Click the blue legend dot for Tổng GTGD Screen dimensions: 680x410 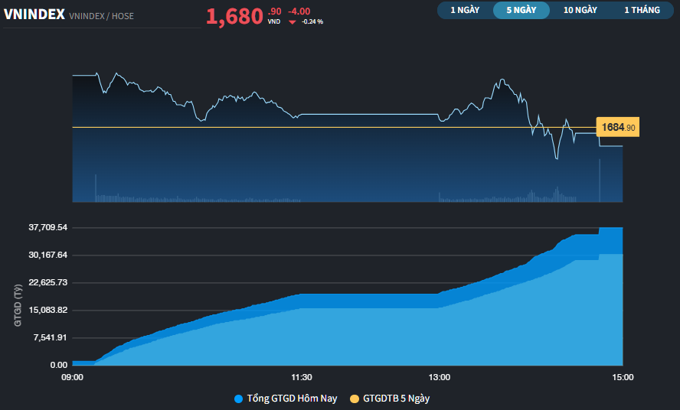[x=238, y=399]
